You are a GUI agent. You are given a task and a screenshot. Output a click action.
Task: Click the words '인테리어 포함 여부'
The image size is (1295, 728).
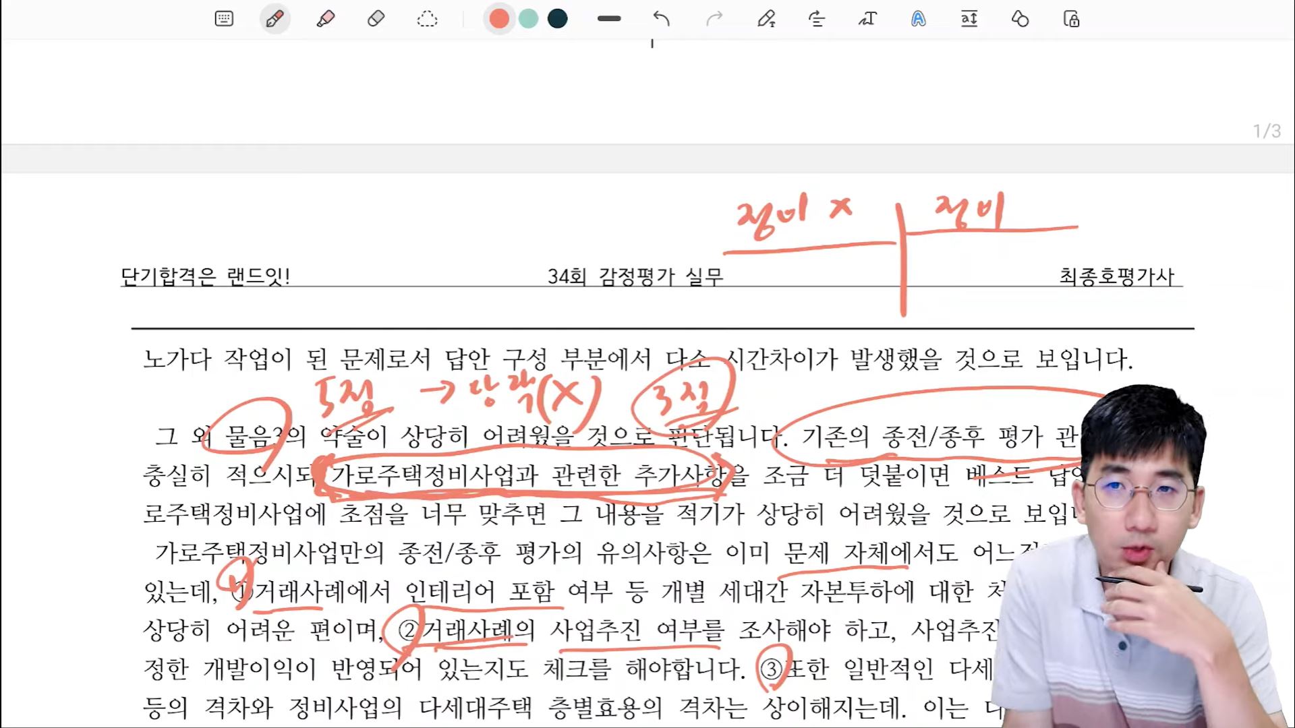[509, 591]
